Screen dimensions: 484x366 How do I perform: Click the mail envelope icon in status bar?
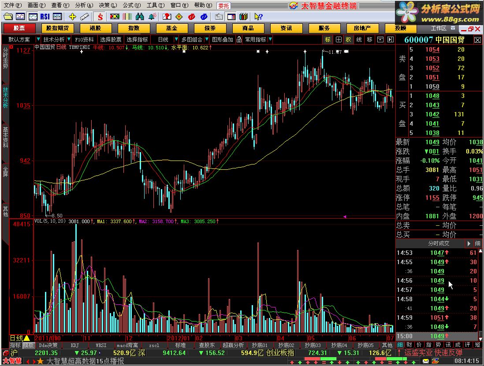click(x=426, y=361)
